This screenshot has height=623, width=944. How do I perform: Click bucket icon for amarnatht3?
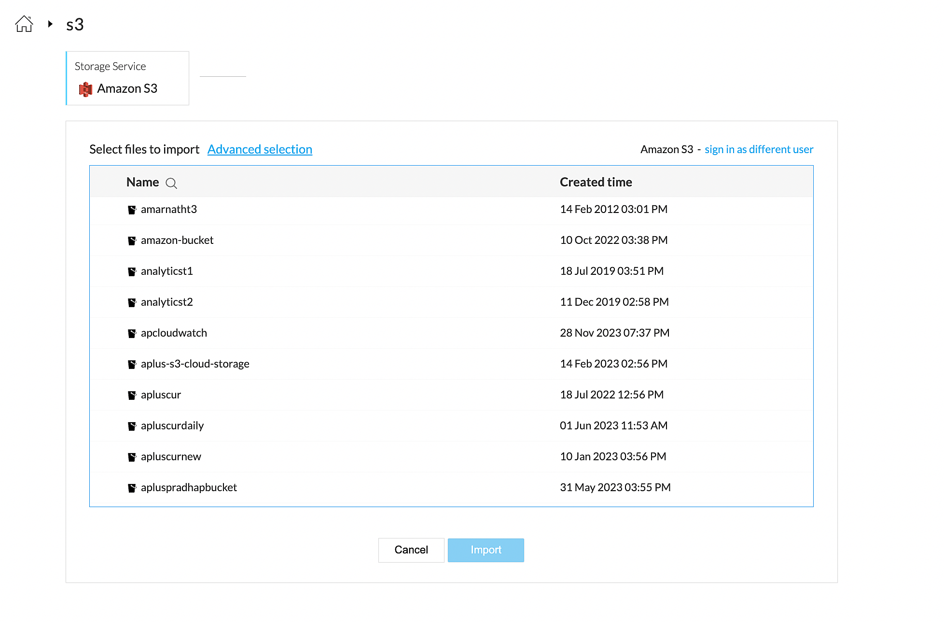tap(132, 210)
